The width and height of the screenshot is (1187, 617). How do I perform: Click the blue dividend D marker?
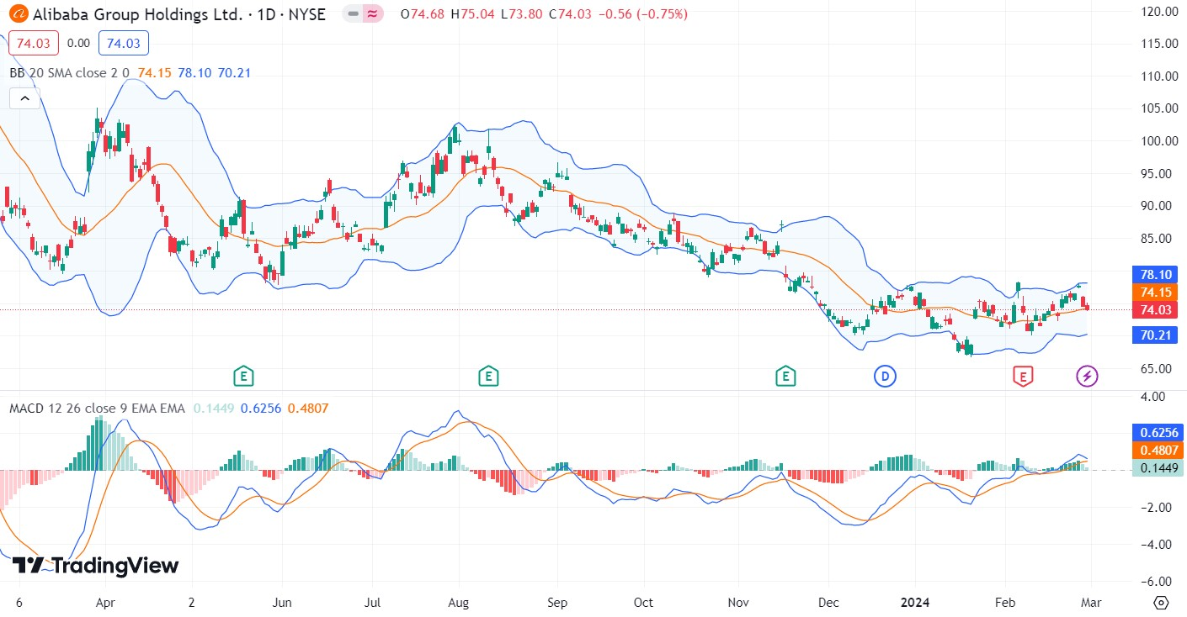click(884, 377)
